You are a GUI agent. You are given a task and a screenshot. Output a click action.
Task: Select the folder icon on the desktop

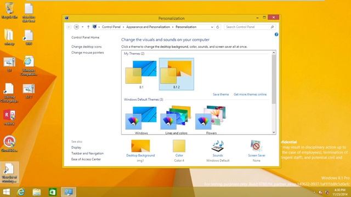(x=9, y=37)
